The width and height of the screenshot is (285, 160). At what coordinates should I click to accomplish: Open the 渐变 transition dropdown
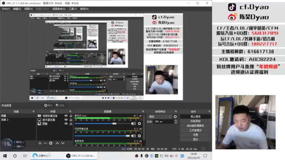pos(160,117)
